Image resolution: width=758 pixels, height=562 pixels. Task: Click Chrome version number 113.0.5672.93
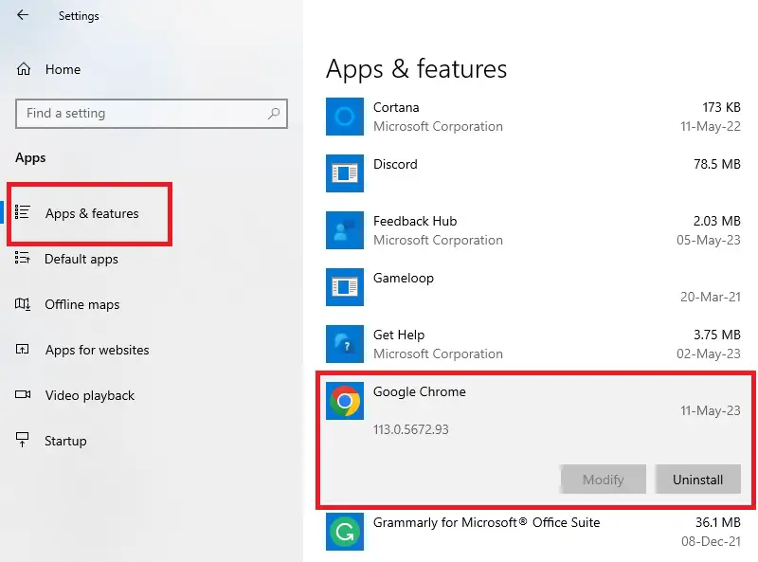411,429
